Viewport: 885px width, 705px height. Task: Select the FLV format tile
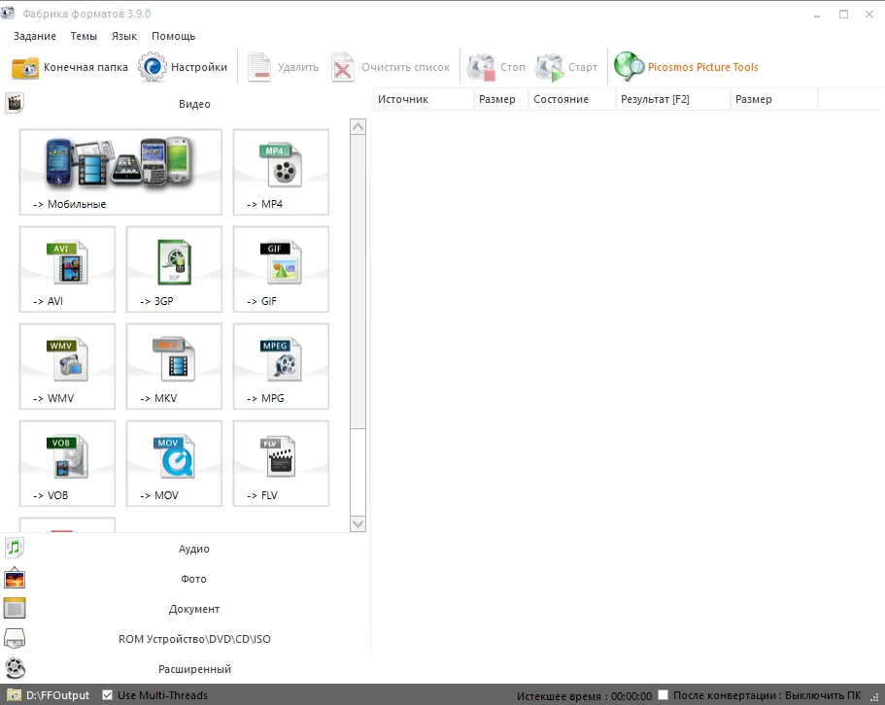281,463
